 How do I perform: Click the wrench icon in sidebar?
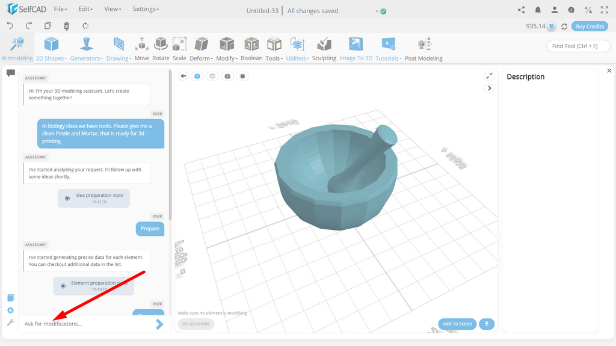coord(11,323)
